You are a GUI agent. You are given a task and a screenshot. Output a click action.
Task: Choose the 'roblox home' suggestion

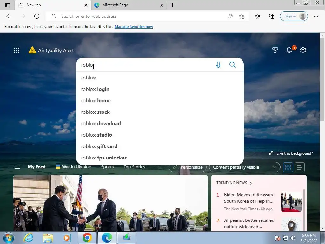(160, 101)
